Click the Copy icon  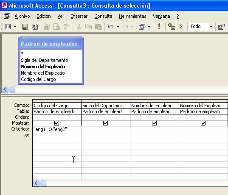88,27
